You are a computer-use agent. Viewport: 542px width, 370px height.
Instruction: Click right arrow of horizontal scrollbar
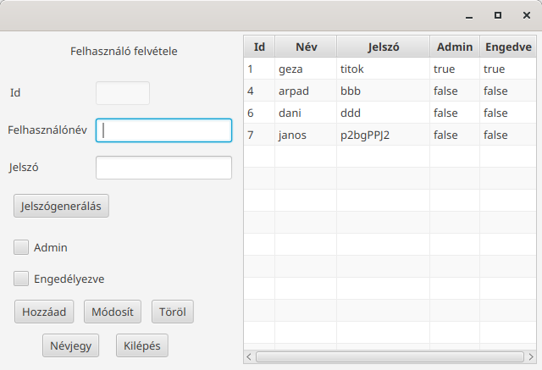coord(531,356)
